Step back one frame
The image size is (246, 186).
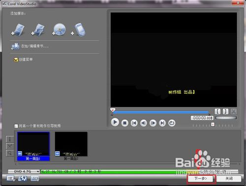pyautogui.click(x=144, y=123)
